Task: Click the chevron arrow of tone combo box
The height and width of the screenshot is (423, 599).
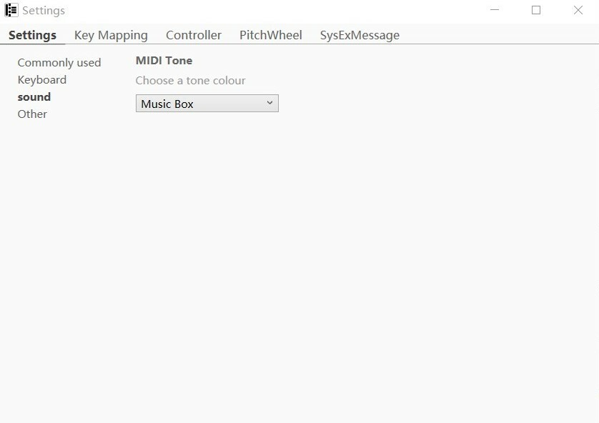Action: click(269, 103)
